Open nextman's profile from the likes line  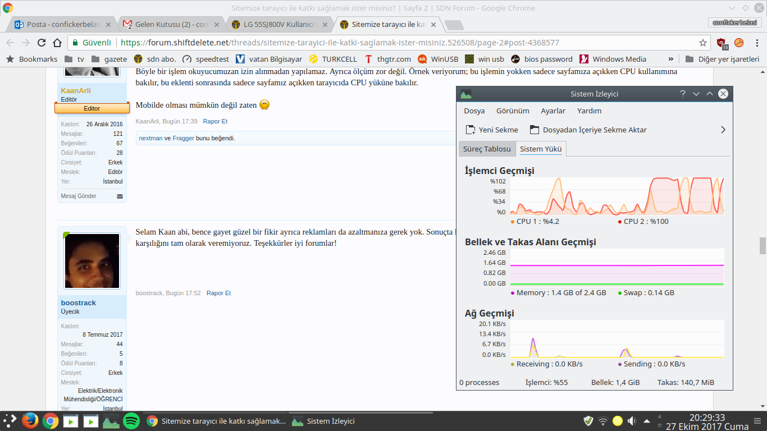pos(150,138)
